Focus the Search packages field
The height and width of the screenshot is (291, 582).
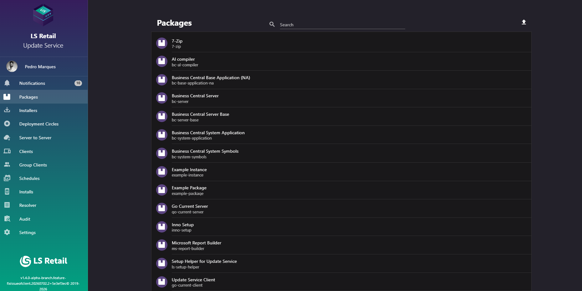(x=342, y=24)
